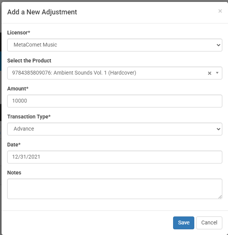Click the Save button
Image resolution: width=228 pixels, height=235 pixels.
pyautogui.click(x=184, y=223)
